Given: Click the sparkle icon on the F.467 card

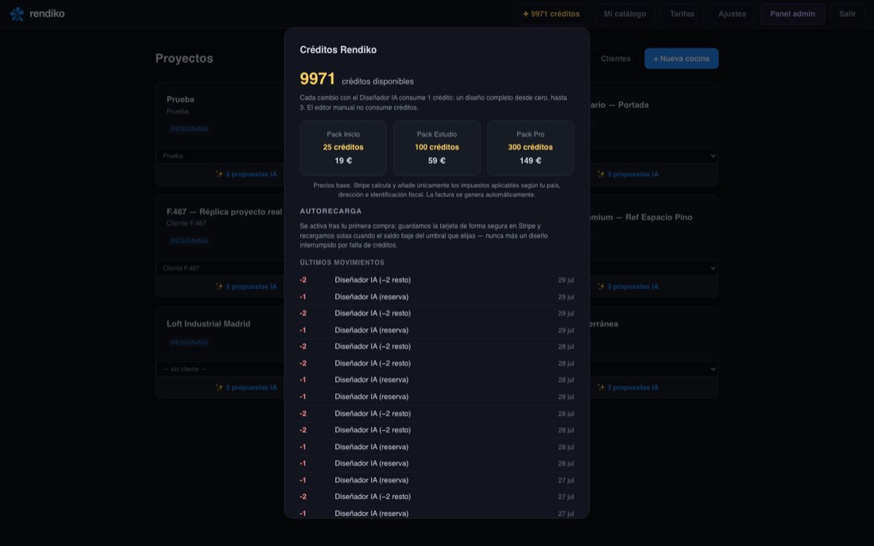Looking at the screenshot, I should coord(219,286).
